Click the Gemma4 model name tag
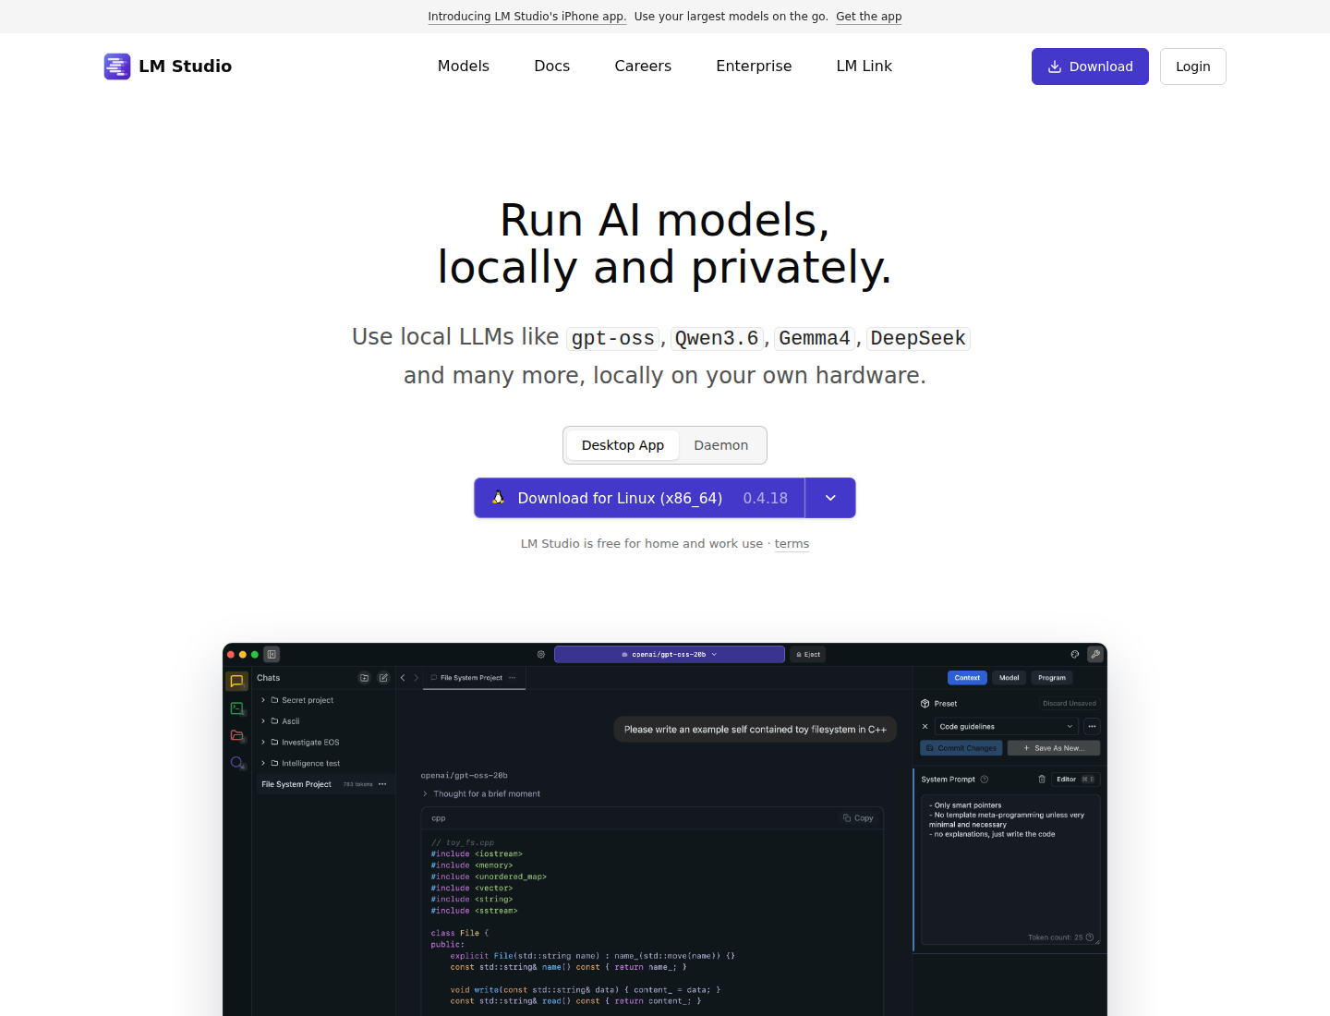 point(815,338)
